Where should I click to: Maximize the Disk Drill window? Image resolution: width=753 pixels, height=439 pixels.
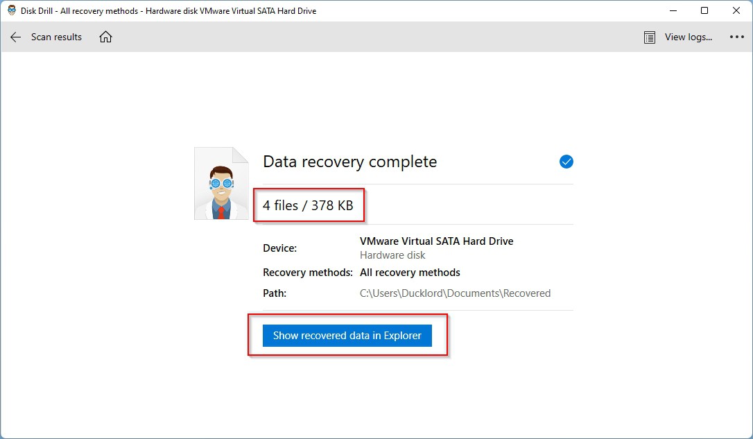[x=704, y=11]
